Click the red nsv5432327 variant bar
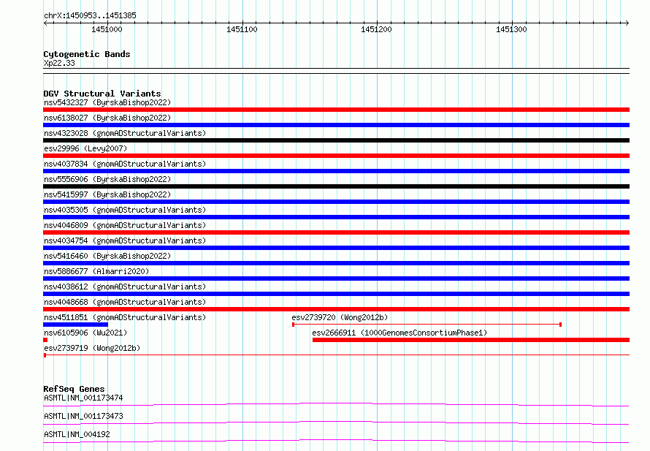This screenshot has width=650, height=451. tap(336, 110)
